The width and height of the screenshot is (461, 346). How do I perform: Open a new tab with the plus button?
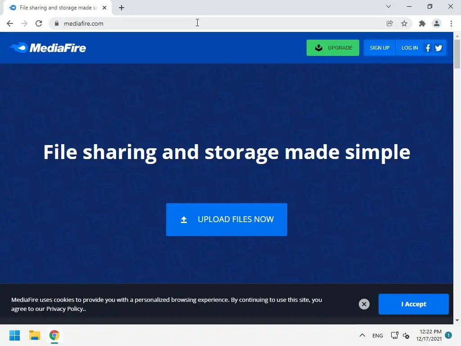point(122,8)
